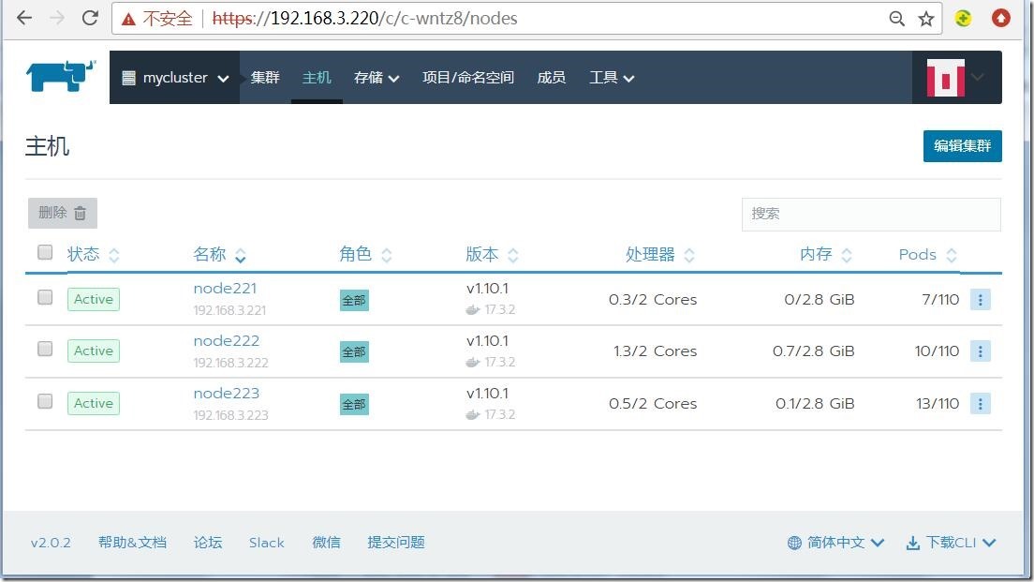Viewport: 1034px width, 582px height.
Task: Check the box for node222
Action: pos(45,349)
